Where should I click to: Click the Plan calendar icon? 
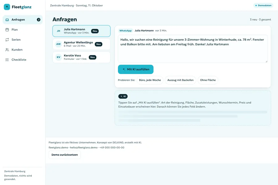click(x=7, y=30)
